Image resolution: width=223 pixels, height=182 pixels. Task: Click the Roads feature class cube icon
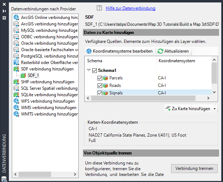point(105,85)
